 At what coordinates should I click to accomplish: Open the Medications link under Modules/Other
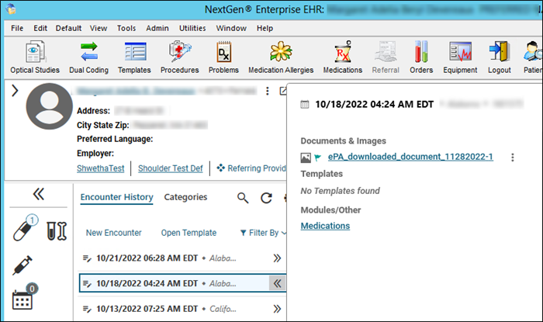point(325,226)
